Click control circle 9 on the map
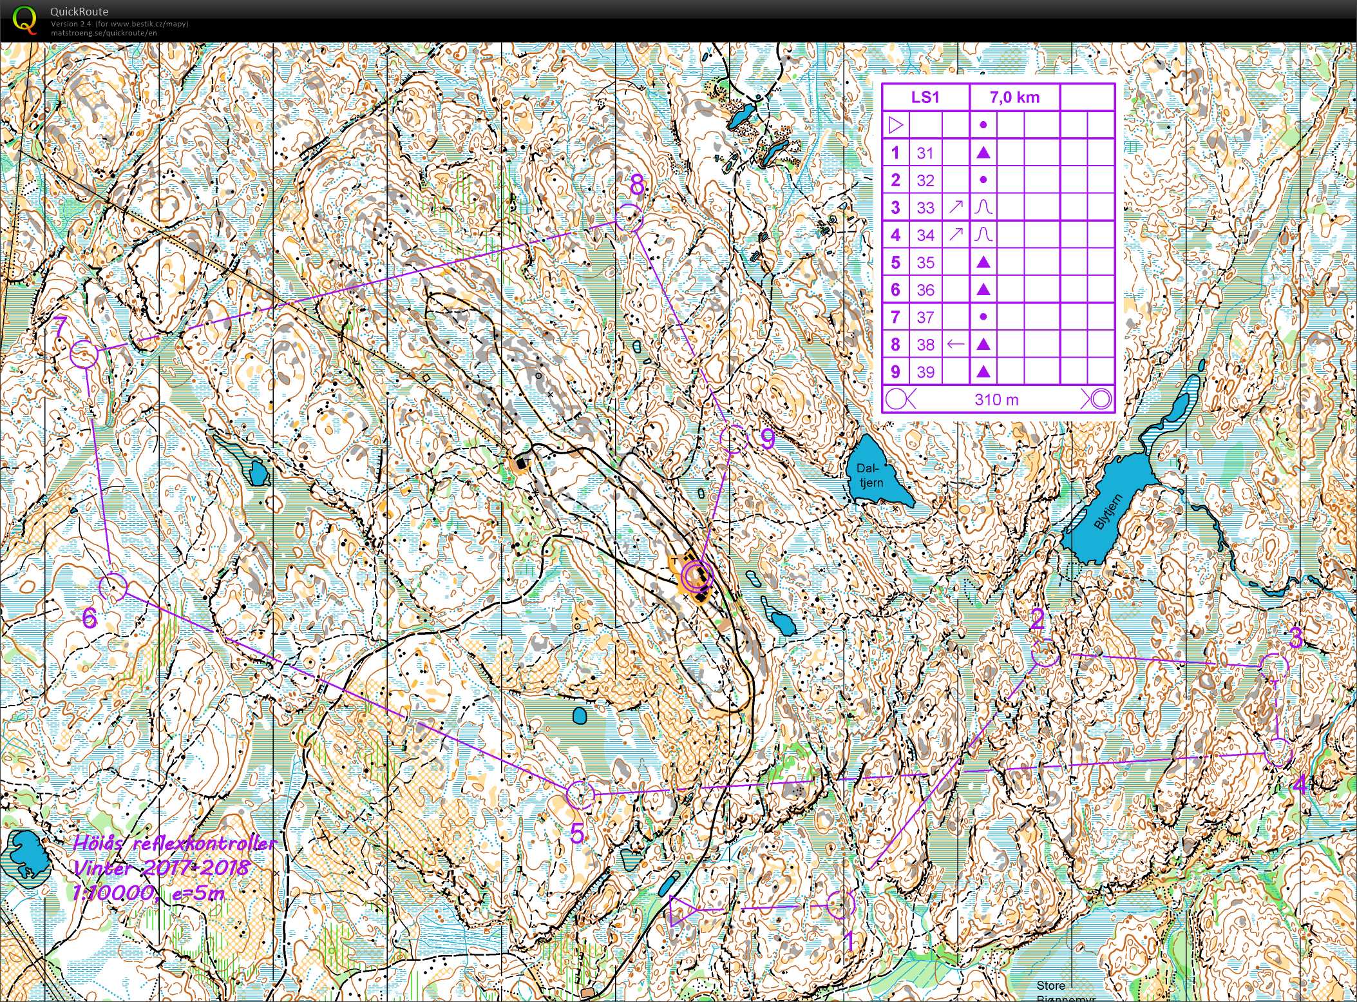The image size is (1357, 1002). coord(733,439)
